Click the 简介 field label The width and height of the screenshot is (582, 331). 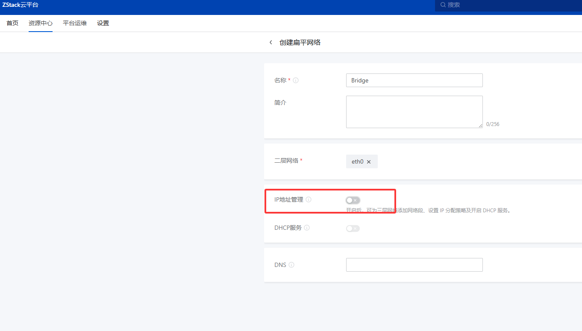280,103
